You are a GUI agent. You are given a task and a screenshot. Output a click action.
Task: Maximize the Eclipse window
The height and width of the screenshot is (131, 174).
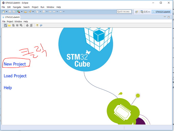click(161, 3)
